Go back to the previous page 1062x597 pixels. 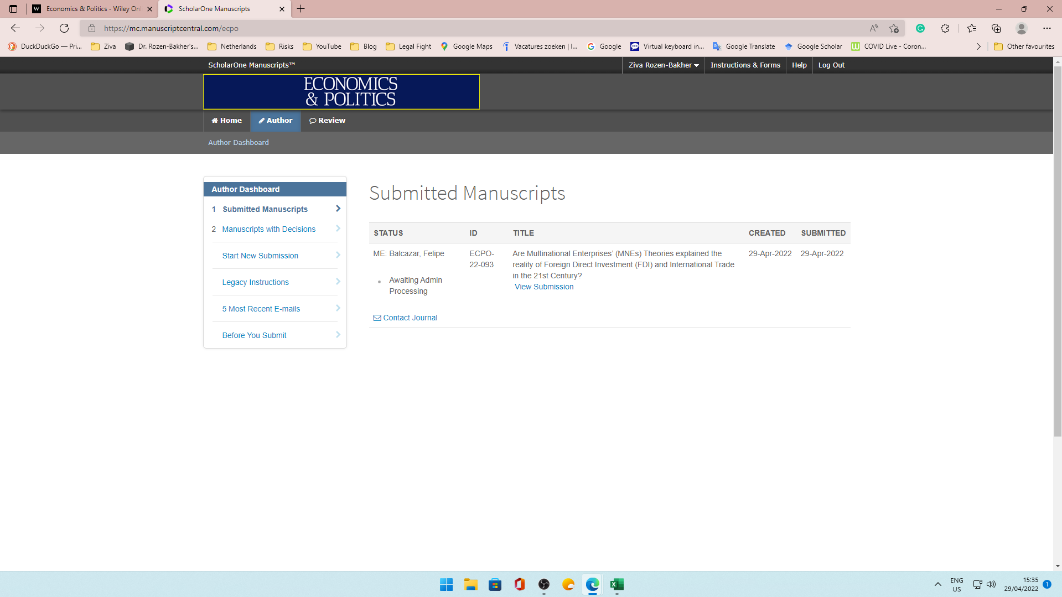click(15, 28)
